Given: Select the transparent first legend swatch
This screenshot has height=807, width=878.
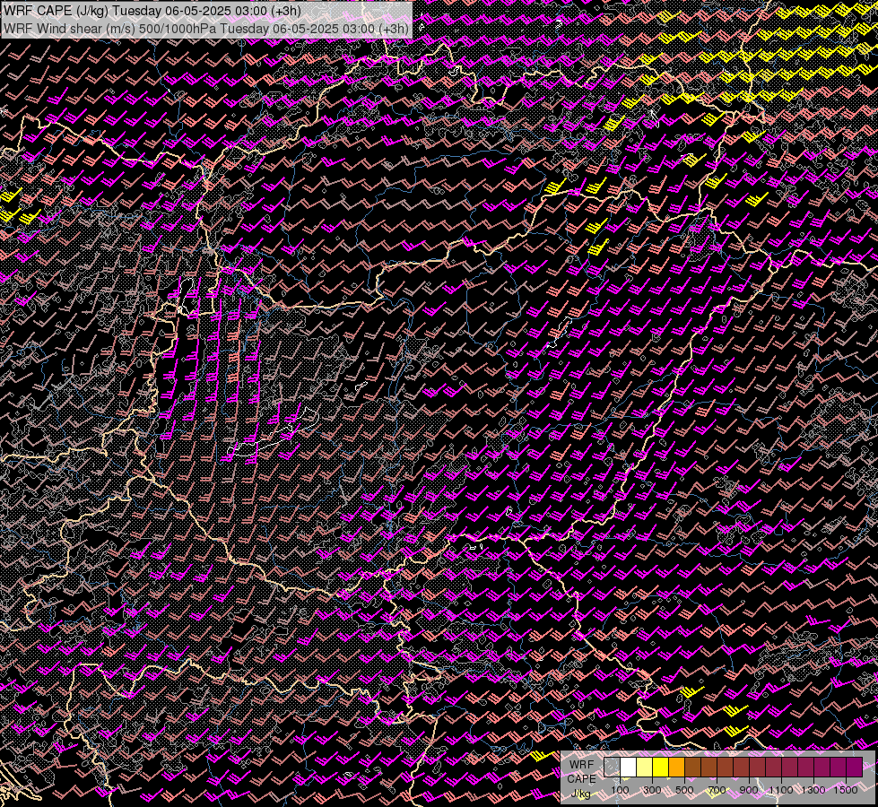Looking at the screenshot, I should point(612,767).
